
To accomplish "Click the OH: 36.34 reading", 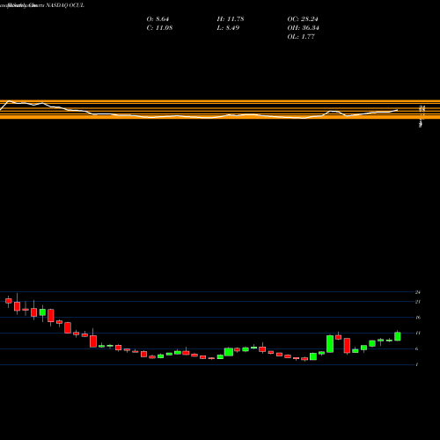I will point(304,28).
